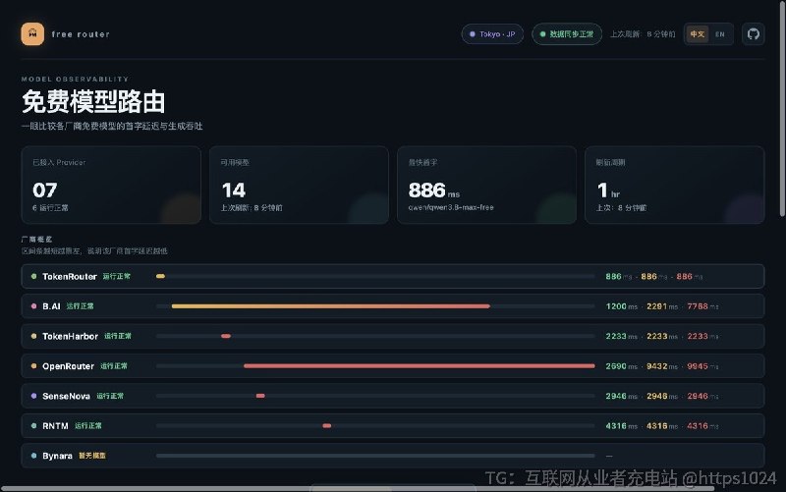Open the 已接入 Provider card showing 07
Screen dimensions: 786x492
[x=111, y=185]
